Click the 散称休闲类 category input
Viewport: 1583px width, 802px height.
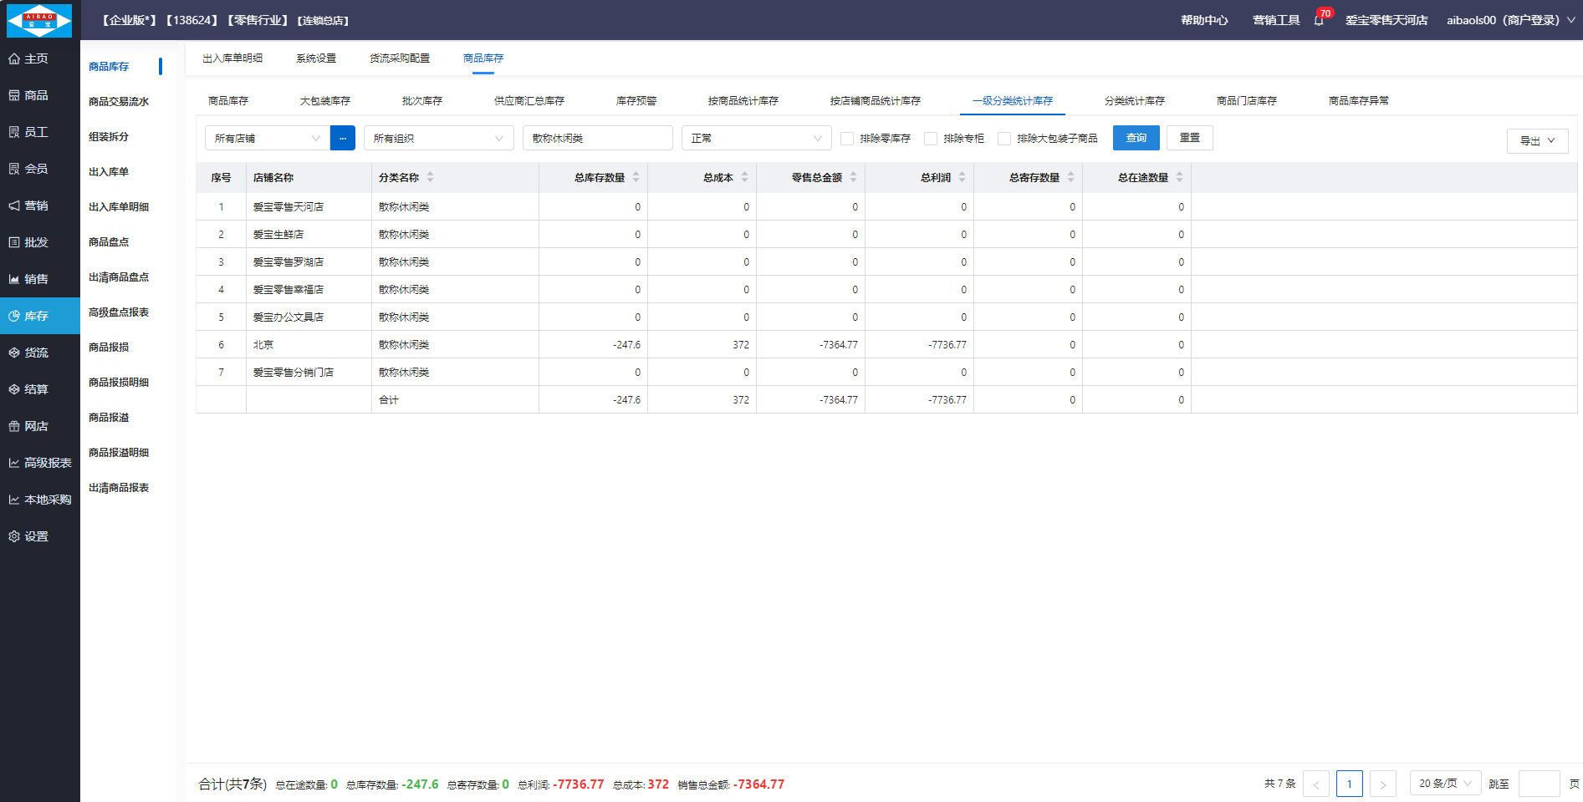(x=598, y=138)
